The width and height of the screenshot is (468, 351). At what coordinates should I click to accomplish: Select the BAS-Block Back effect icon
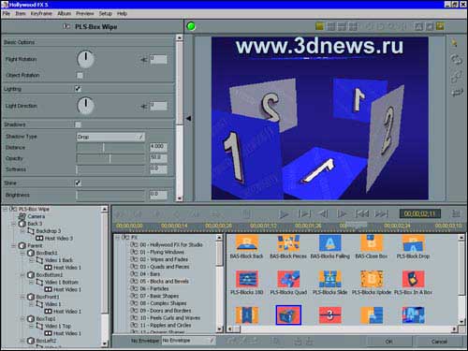click(x=247, y=243)
